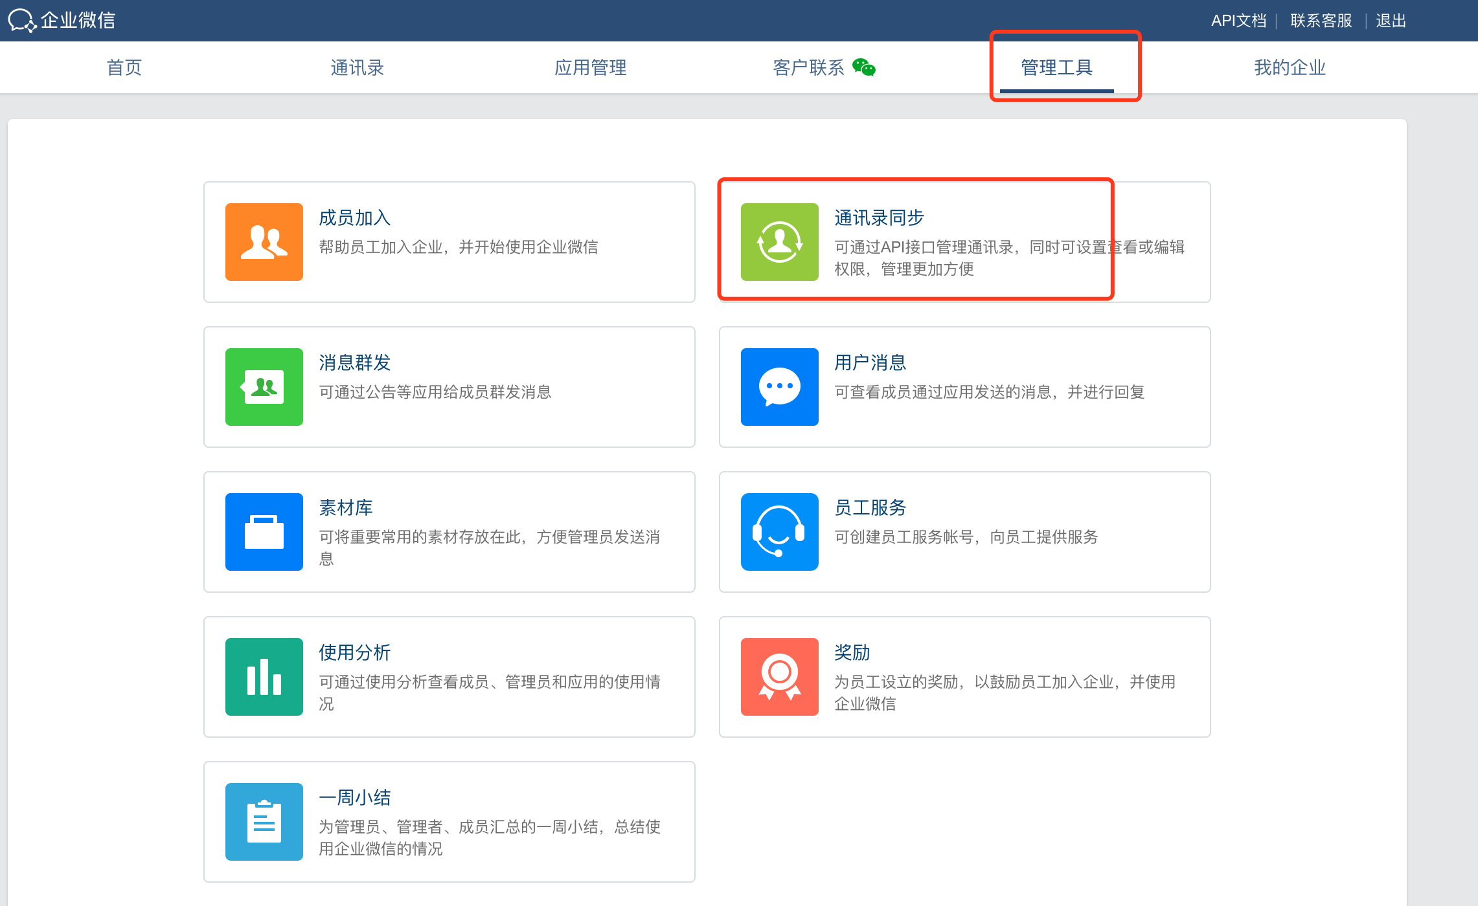Screen dimensions: 1478x906
Task: Click the 奖励 title link
Action: [852, 653]
